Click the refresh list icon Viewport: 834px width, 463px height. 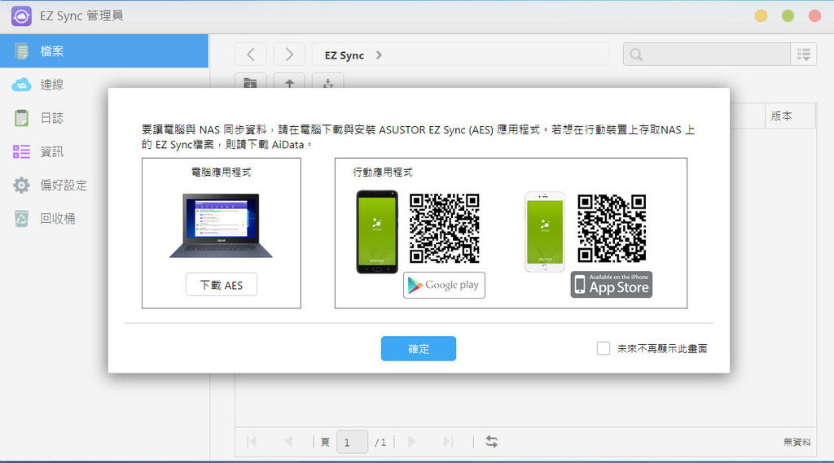click(492, 441)
